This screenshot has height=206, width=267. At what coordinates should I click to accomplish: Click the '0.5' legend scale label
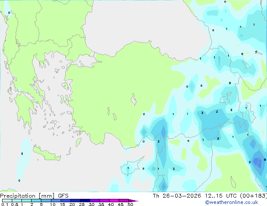14,204
